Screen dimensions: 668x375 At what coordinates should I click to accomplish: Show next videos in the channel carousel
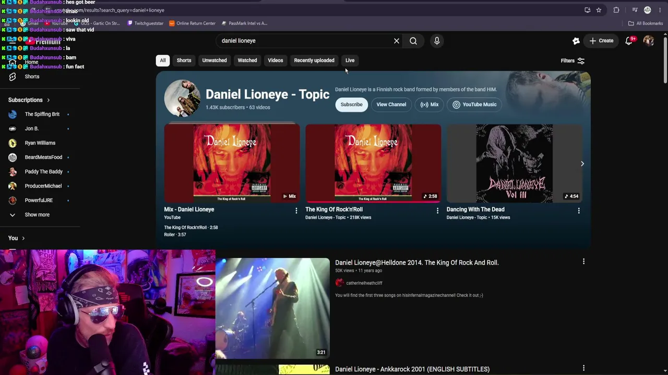pyautogui.click(x=582, y=164)
